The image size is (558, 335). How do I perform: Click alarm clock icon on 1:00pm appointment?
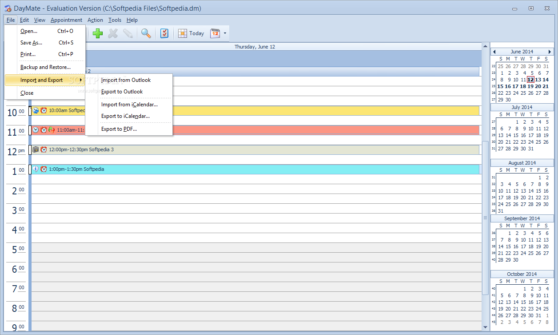[x=44, y=169]
